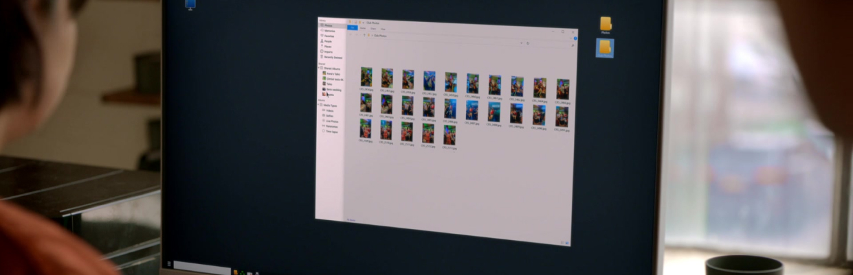The width and height of the screenshot is (853, 275).
Task: Select Selfies under Media Types
Action: click(329, 116)
